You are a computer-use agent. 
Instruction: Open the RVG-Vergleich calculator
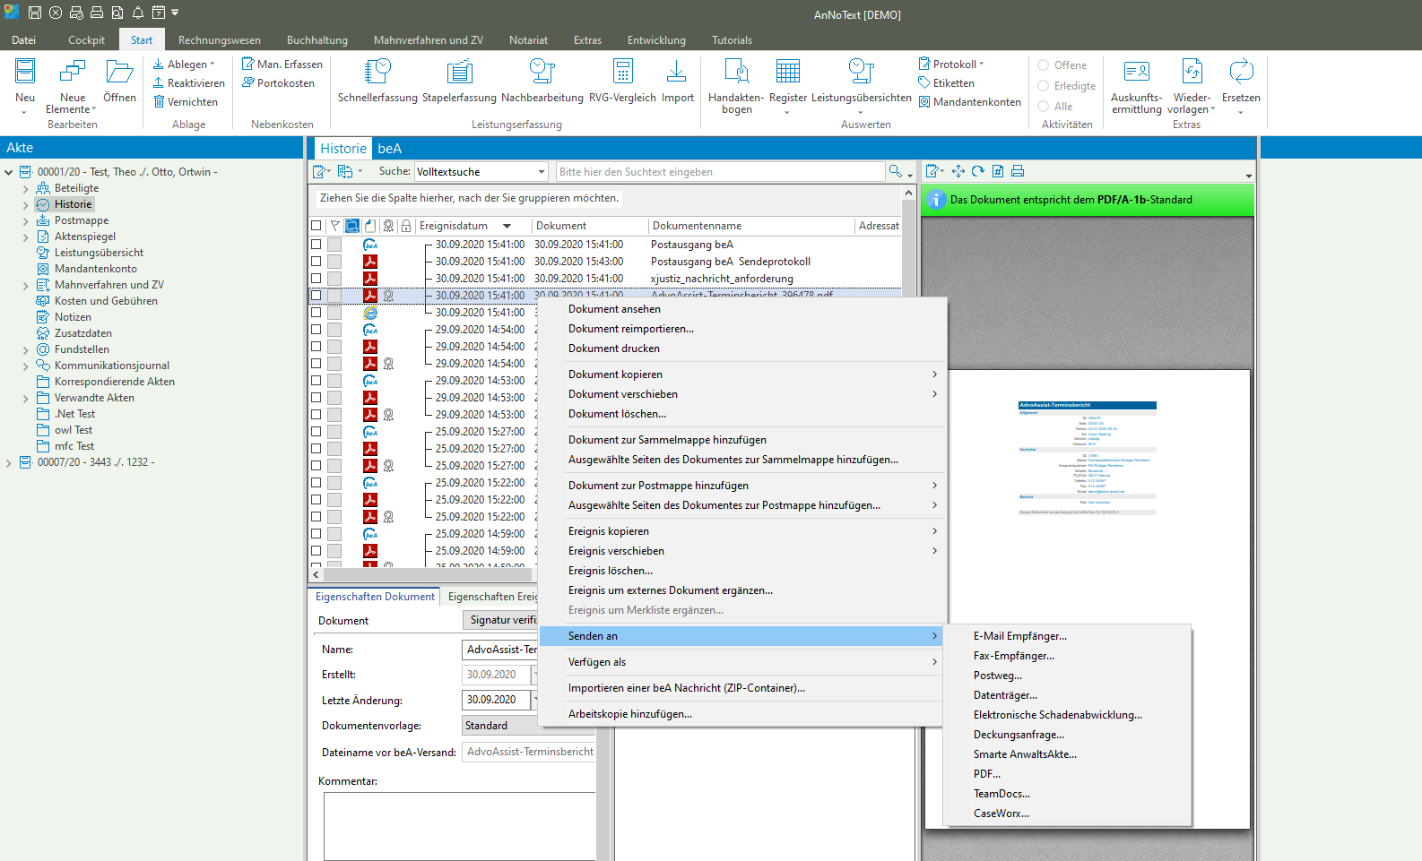(622, 72)
